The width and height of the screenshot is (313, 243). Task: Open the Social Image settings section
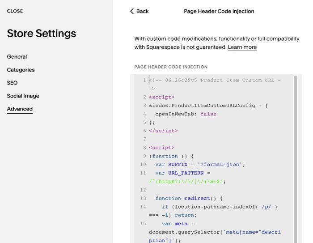[x=23, y=96]
